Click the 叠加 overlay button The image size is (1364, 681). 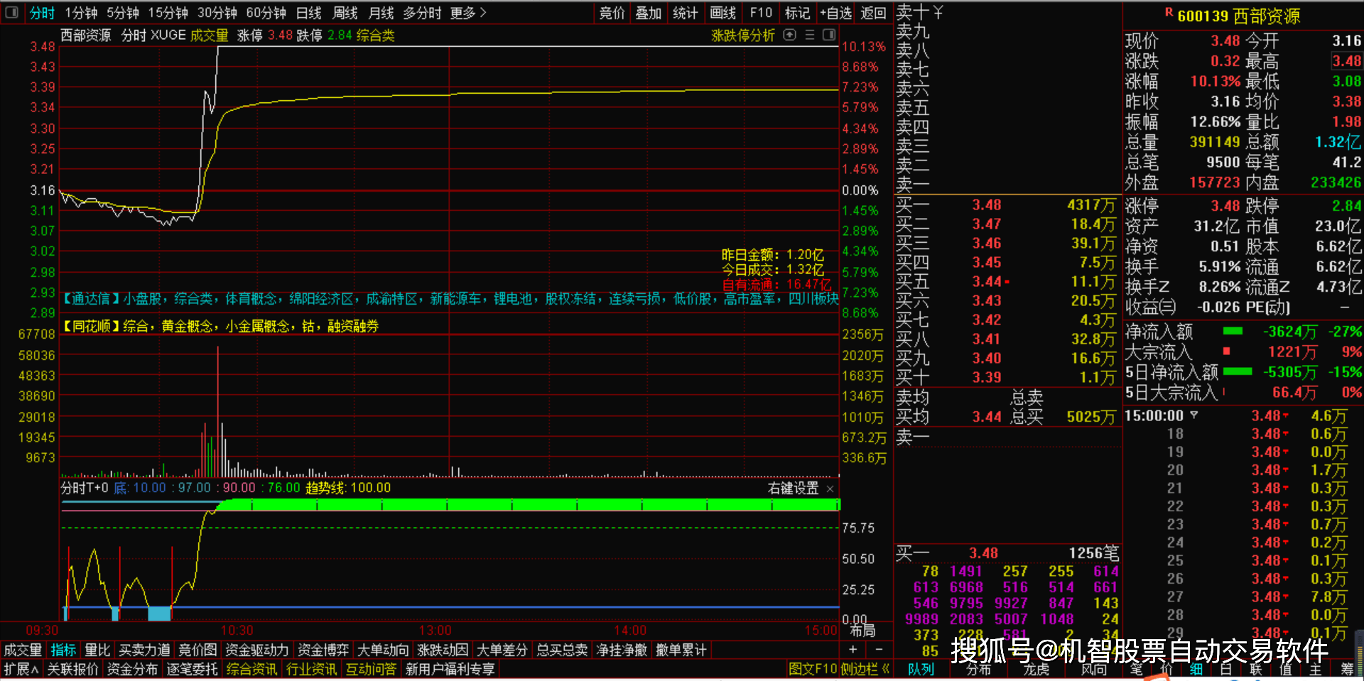(x=649, y=13)
